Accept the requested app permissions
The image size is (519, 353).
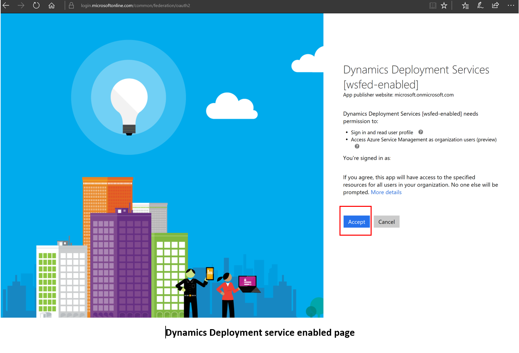tap(356, 221)
